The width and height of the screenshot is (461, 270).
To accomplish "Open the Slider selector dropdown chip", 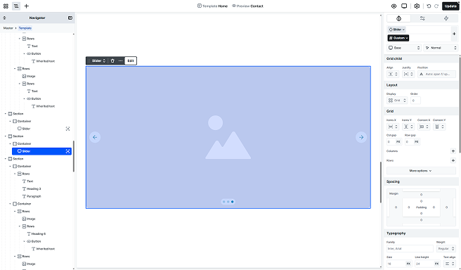I will click(397, 30).
